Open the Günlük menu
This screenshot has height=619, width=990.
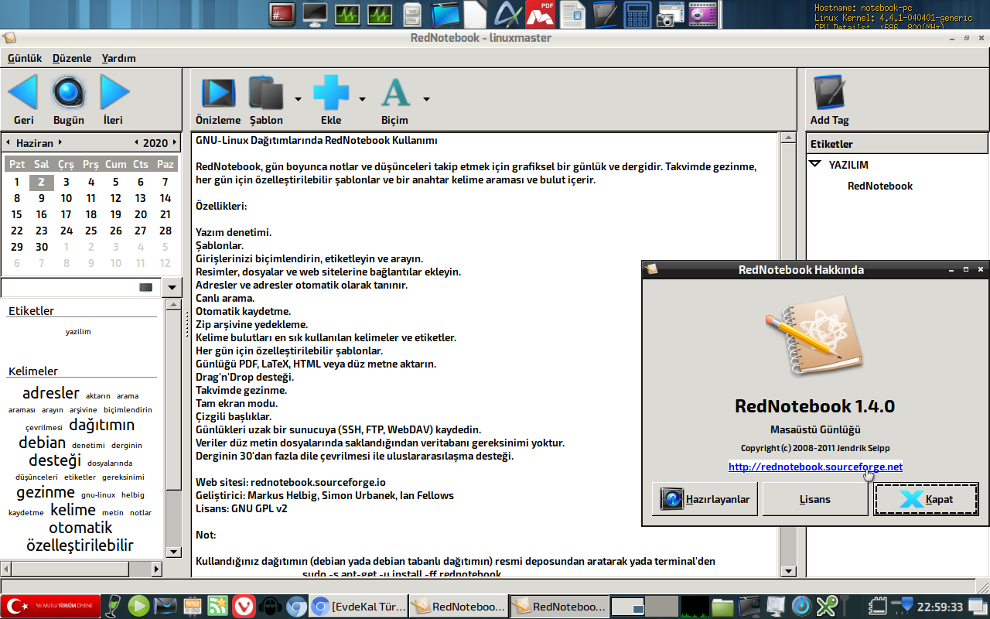pos(25,58)
